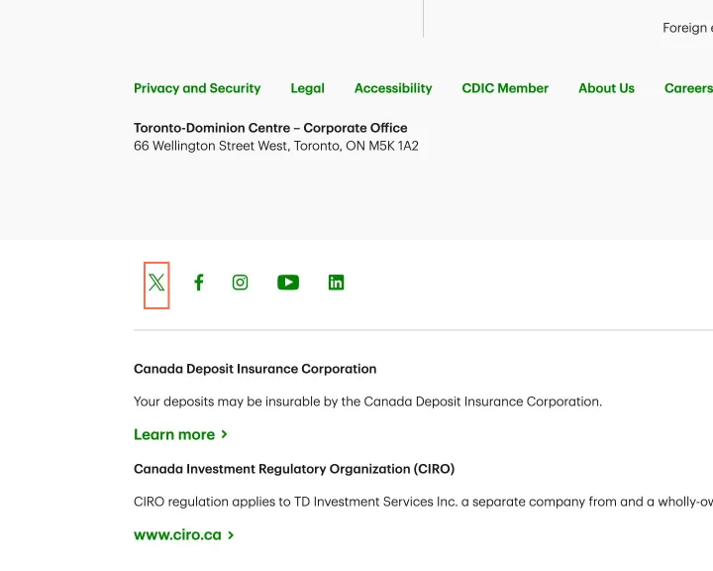Click Learn more under Canada Deposit Insurance

[x=180, y=434]
